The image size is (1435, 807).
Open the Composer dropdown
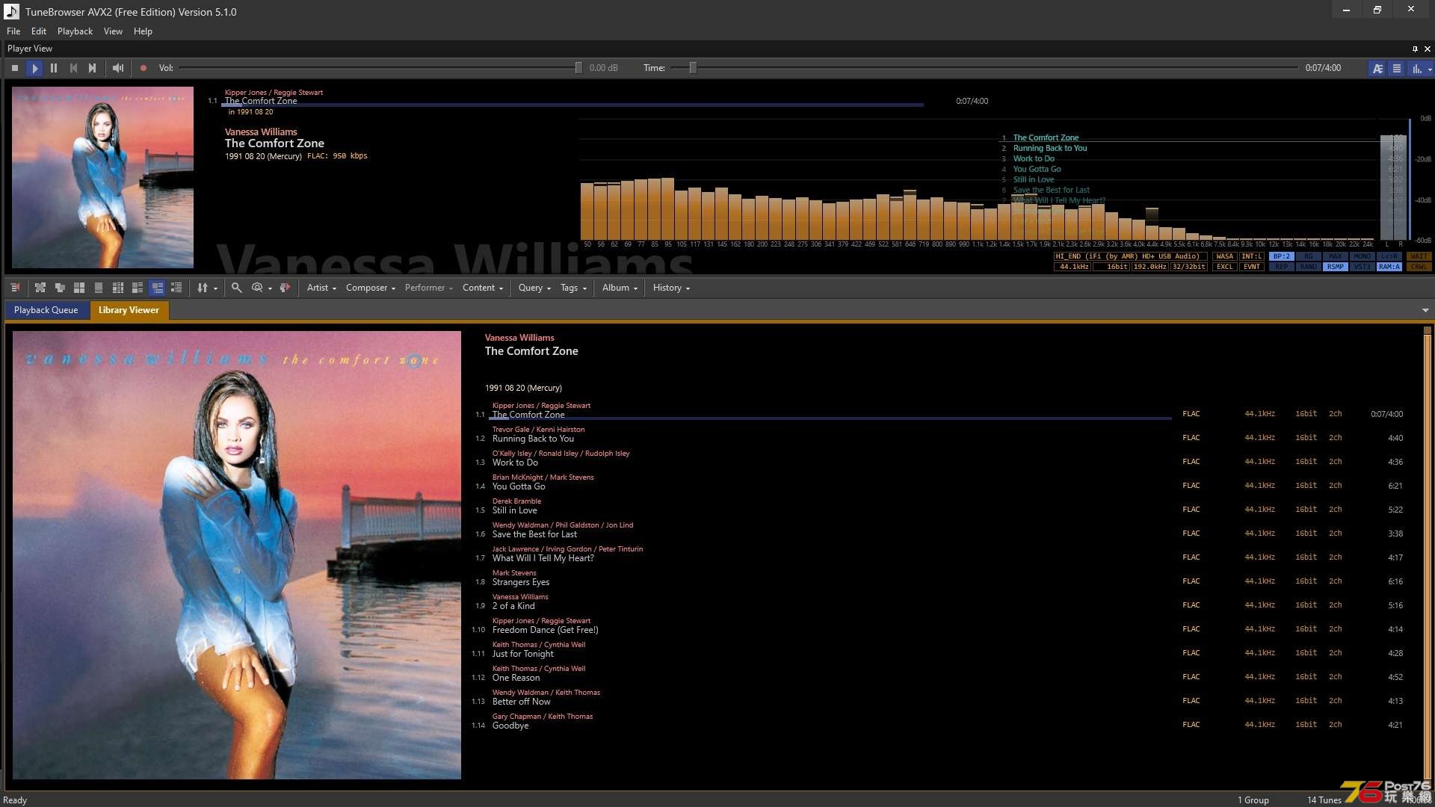(x=371, y=288)
